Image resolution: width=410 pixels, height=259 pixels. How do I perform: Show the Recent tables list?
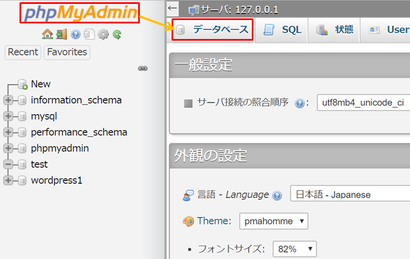point(23,52)
